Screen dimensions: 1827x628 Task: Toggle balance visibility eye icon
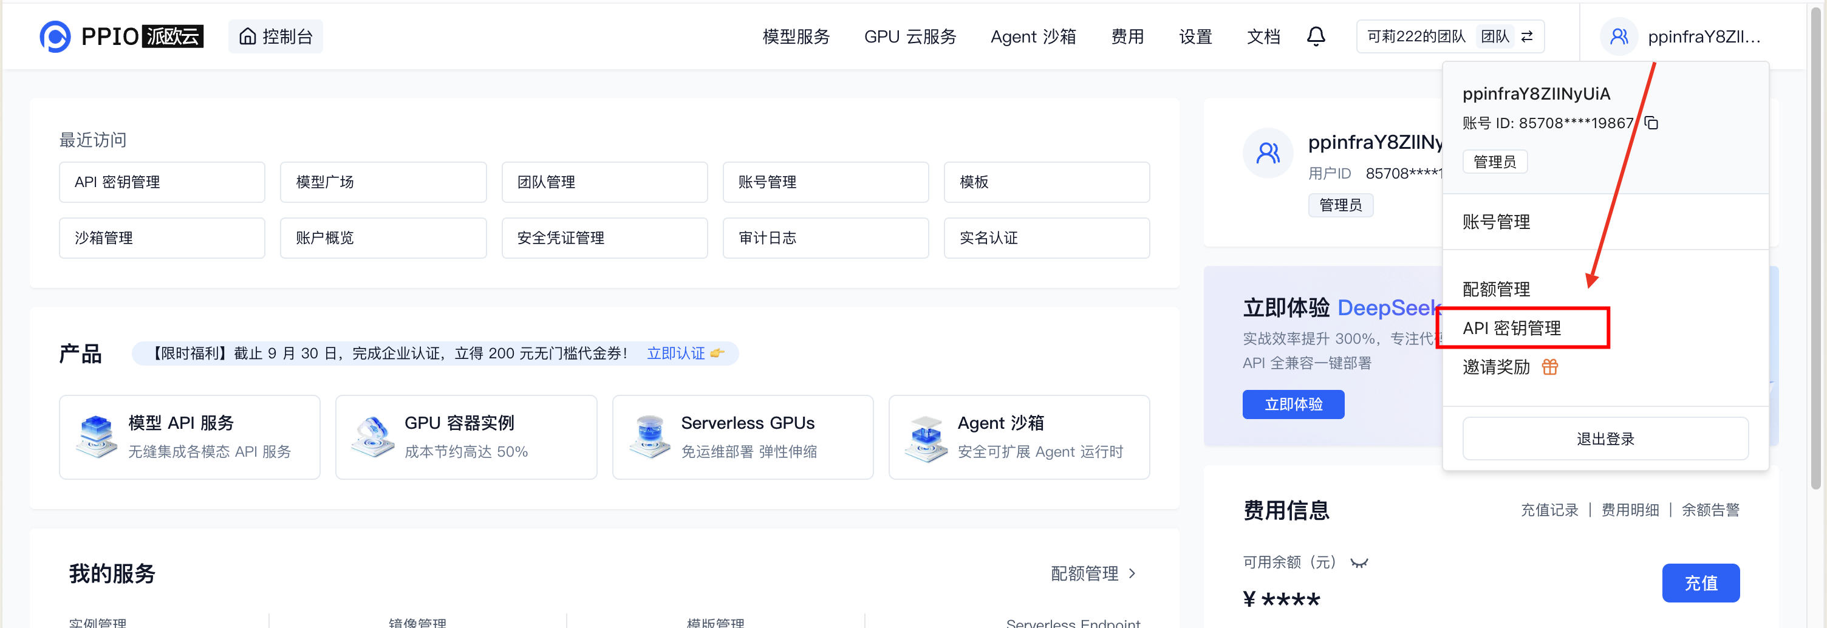[x=1358, y=563]
